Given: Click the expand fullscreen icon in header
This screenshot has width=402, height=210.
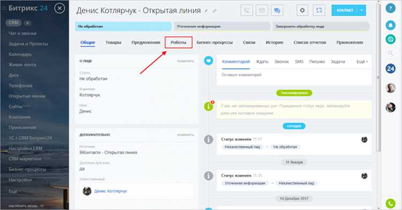Looking at the screenshot, I should [x=319, y=10].
